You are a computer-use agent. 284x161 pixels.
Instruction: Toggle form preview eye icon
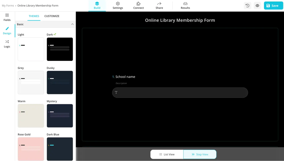tap(257, 6)
